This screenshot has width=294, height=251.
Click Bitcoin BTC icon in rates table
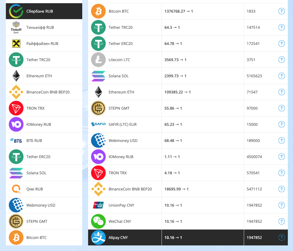pyautogui.click(x=98, y=11)
